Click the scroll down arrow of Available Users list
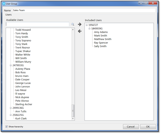Screen dimensions: 161x134 click(73, 118)
